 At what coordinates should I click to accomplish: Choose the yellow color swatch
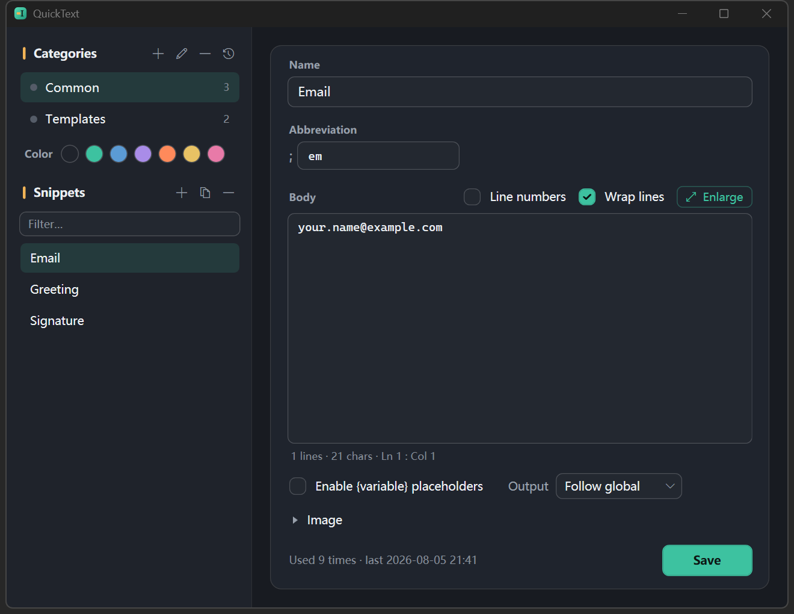pyautogui.click(x=192, y=154)
